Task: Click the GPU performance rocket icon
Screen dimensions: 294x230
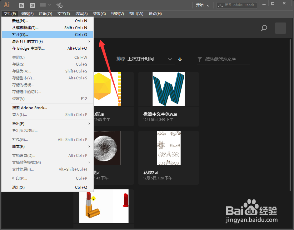Action: coord(59,5)
